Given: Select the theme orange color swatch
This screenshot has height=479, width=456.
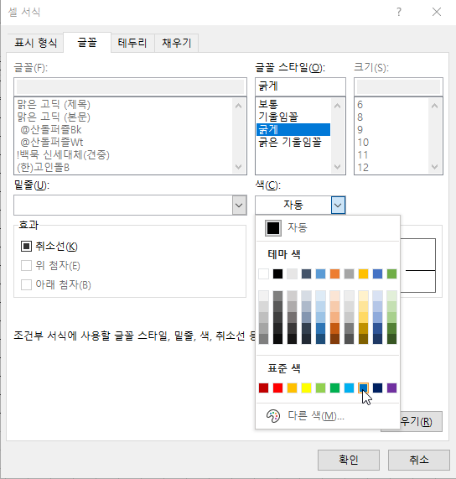Looking at the screenshot, I should [x=334, y=273].
